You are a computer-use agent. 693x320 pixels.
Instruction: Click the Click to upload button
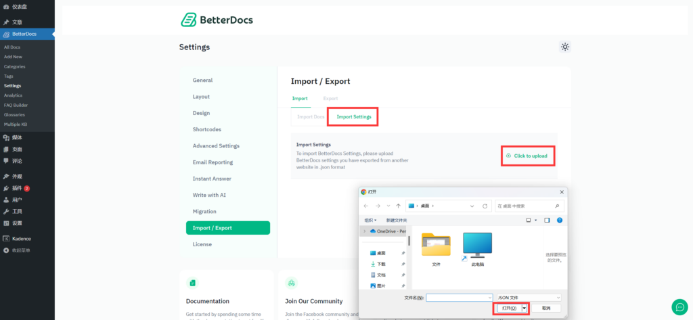click(x=527, y=156)
